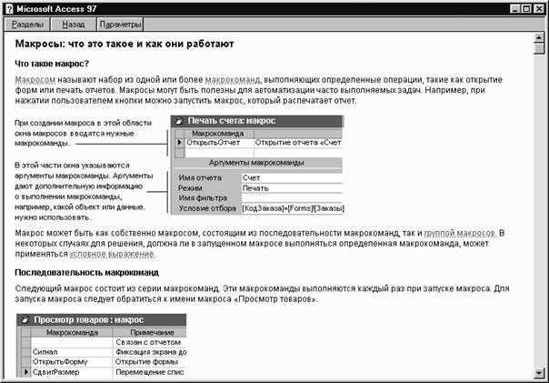Click the Перемещение спис comment cell
The width and height of the screenshot is (549, 383).
coord(150,372)
